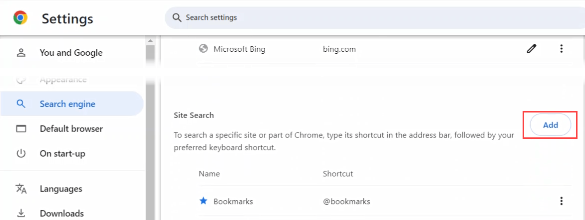Select the Search engine sidebar item
This screenshot has width=585, height=220.
(x=67, y=104)
